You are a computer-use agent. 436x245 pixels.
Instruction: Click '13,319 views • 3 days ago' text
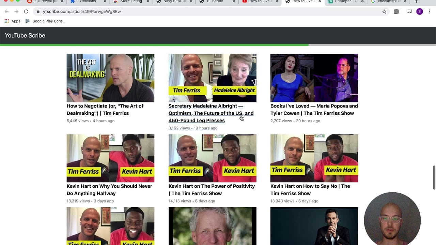[90, 201]
